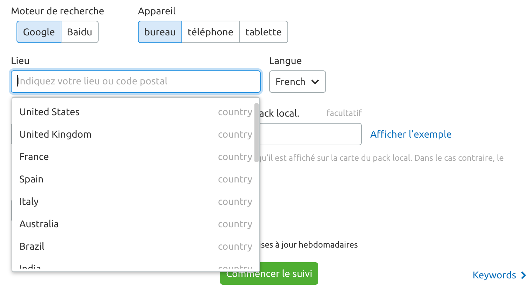The height and width of the screenshot is (291, 532).
Task: Choose Italy from the dropdown list
Action: (x=29, y=202)
